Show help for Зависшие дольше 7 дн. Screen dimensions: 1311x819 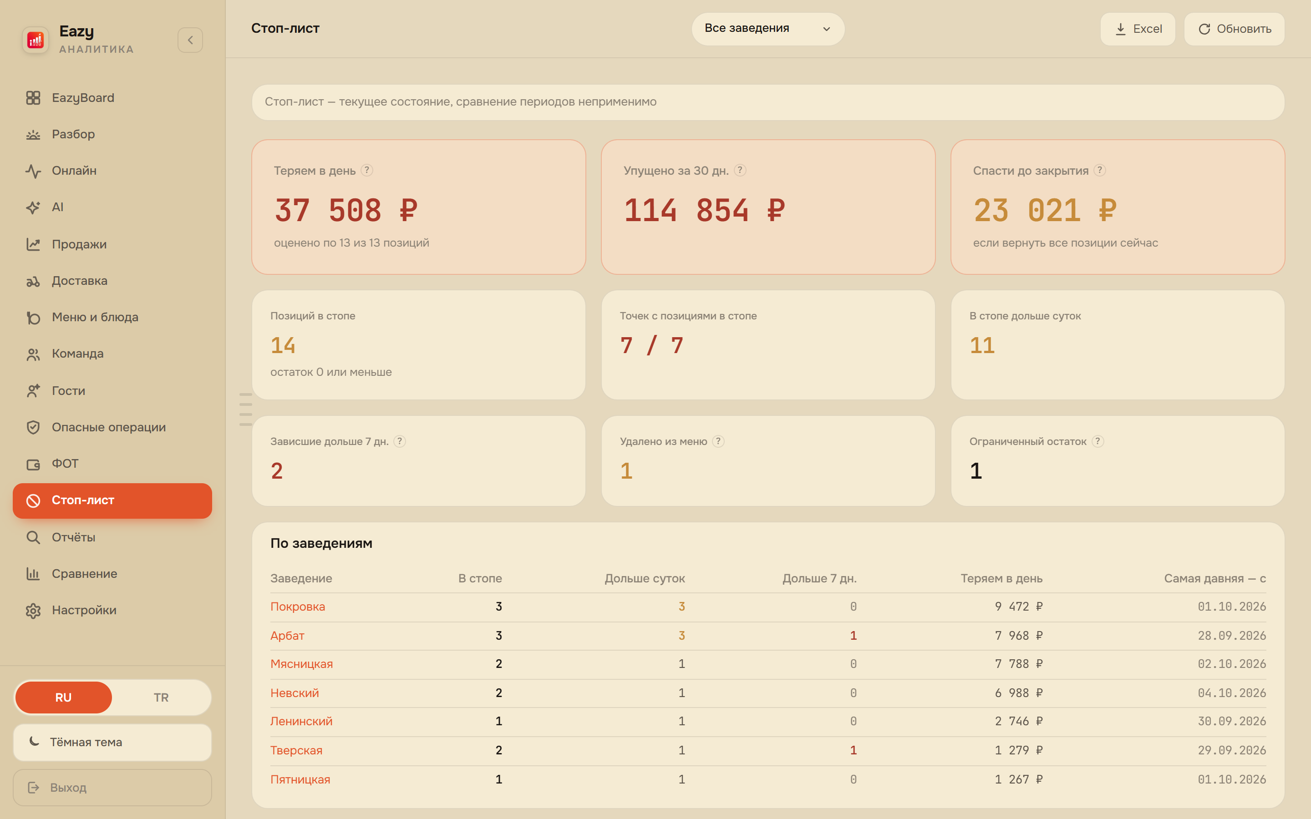[400, 441]
